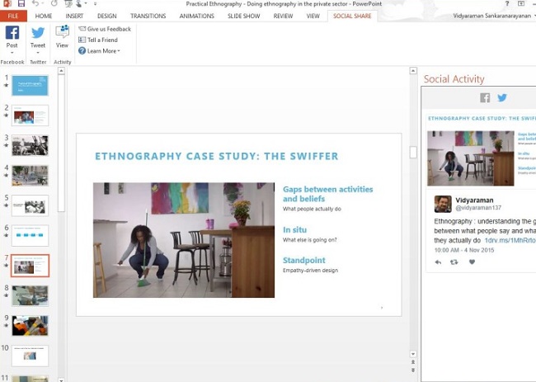Select slide 5 thumbnail
This screenshot has height=382, width=536.
30,205
